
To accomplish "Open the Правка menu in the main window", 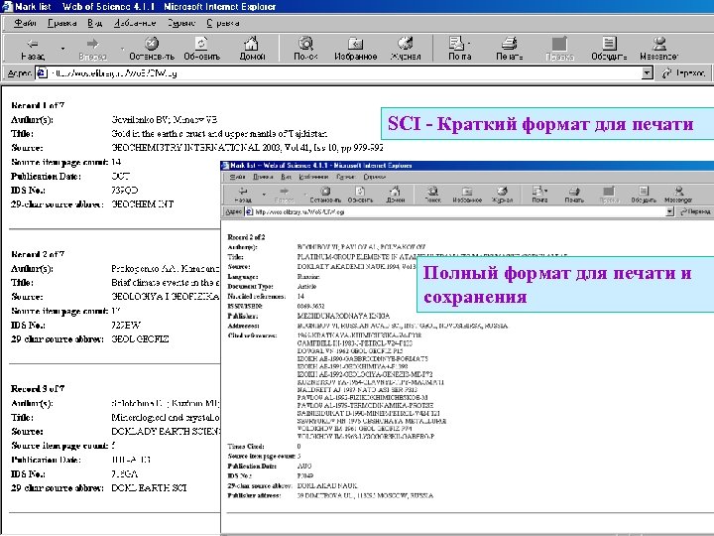I will 61,23.
